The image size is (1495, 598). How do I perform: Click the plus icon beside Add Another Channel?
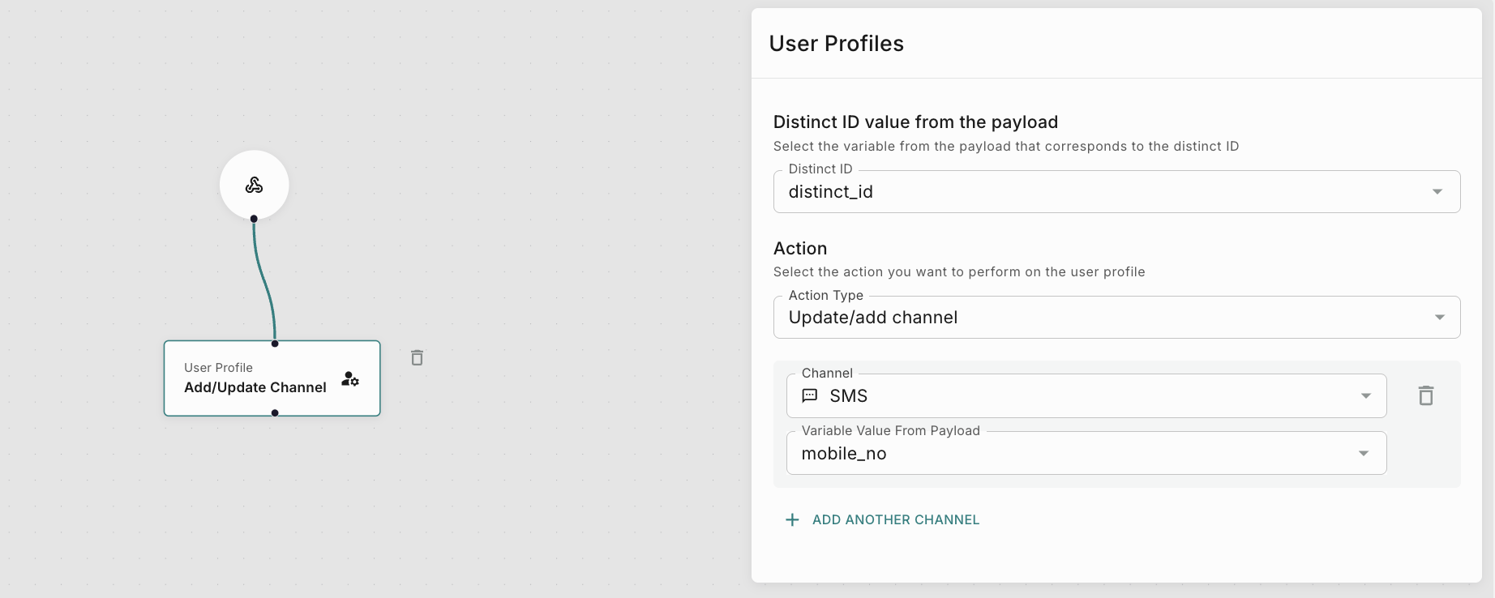click(x=792, y=519)
